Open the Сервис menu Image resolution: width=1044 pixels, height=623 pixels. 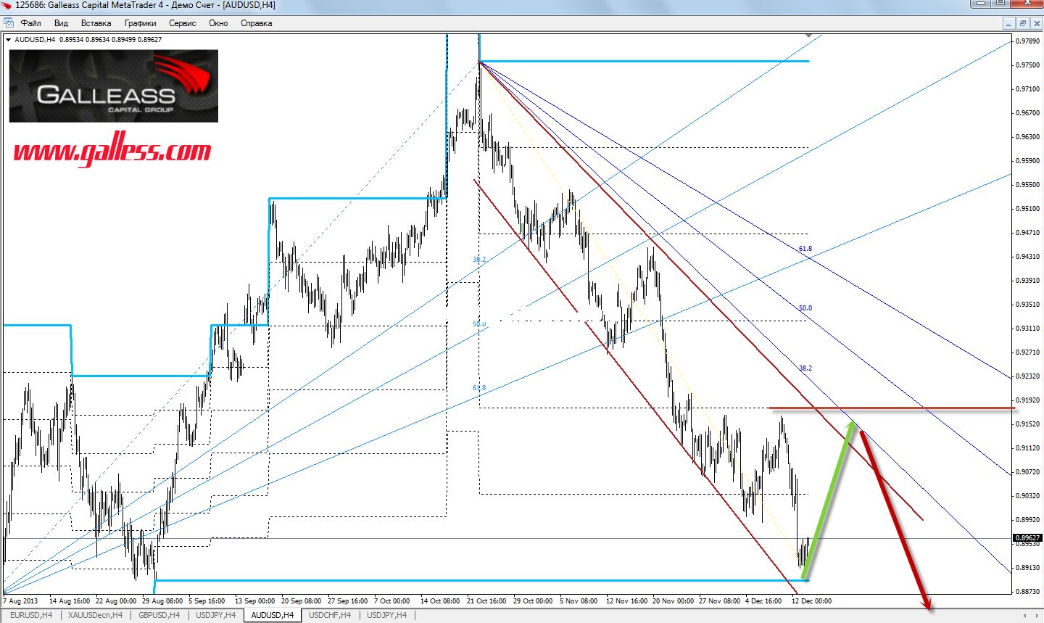[x=182, y=23]
